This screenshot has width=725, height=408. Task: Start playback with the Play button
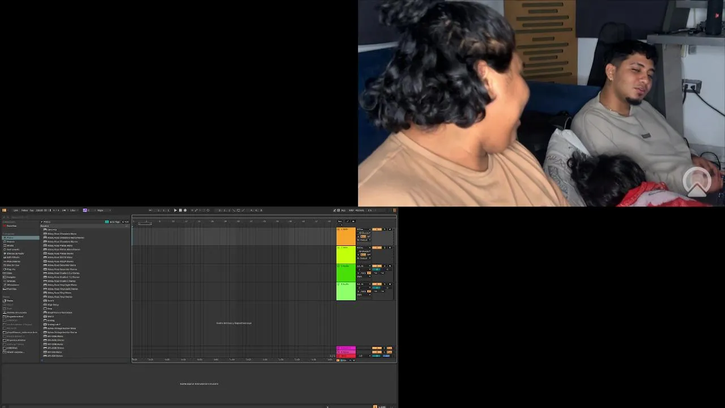tap(176, 210)
